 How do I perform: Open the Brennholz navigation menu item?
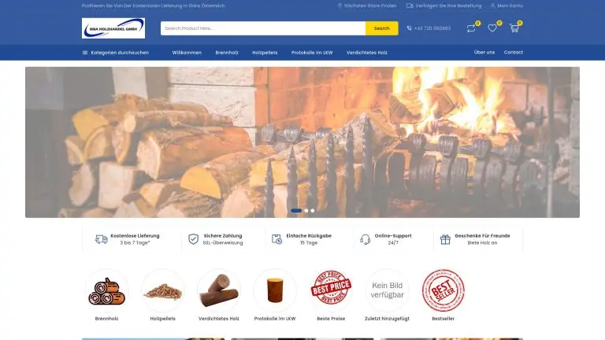click(226, 53)
